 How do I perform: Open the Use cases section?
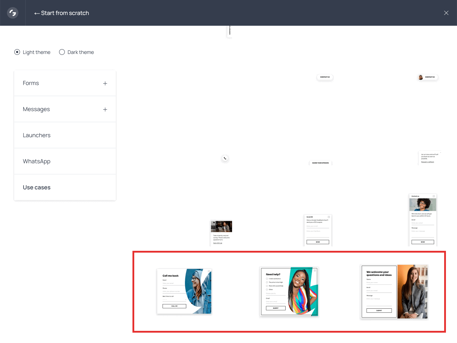[37, 187]
